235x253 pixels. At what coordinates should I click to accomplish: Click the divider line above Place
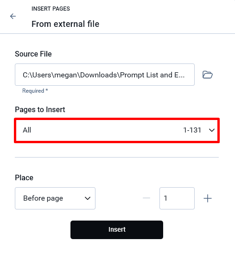tap(117, 157)
